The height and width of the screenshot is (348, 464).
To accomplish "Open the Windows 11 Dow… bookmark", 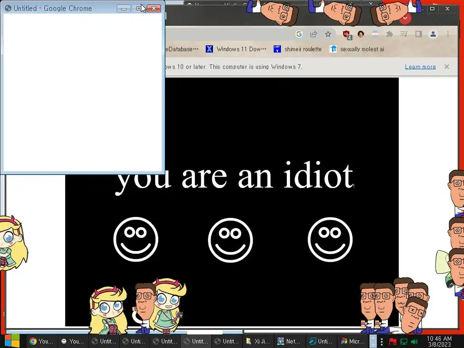I will point(236,49).
